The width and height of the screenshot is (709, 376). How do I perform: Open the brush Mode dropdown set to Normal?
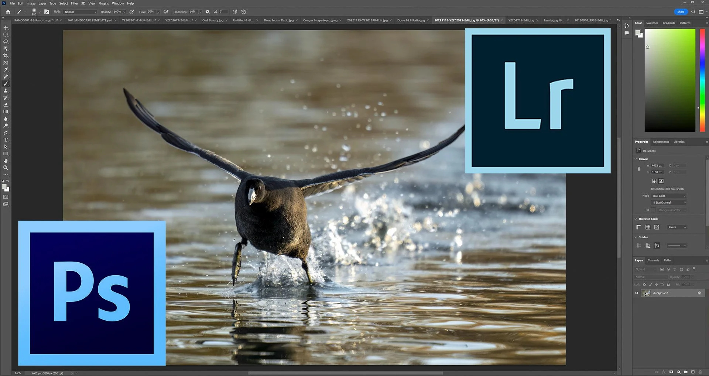pyautogui.click(x=80, y=12)
